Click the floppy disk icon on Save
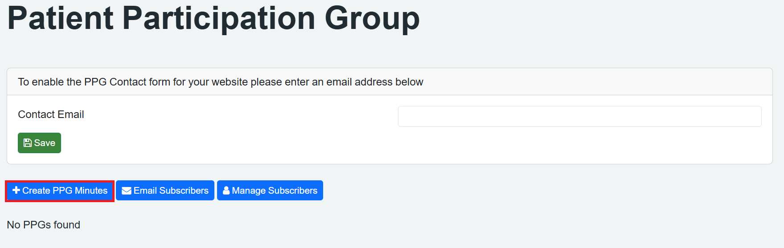Viewport: 784px width, 248px height. [28, 143]
